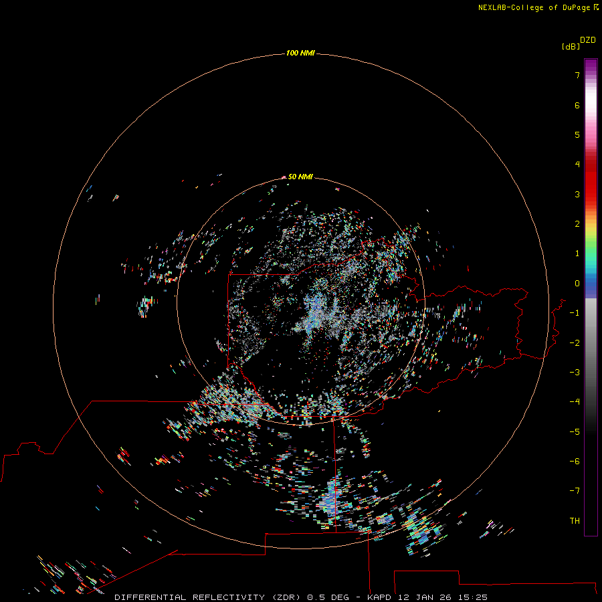Click the green-yellow section of color bar
The height and width of the screenshot is (602, 602).
click(591, 240)
